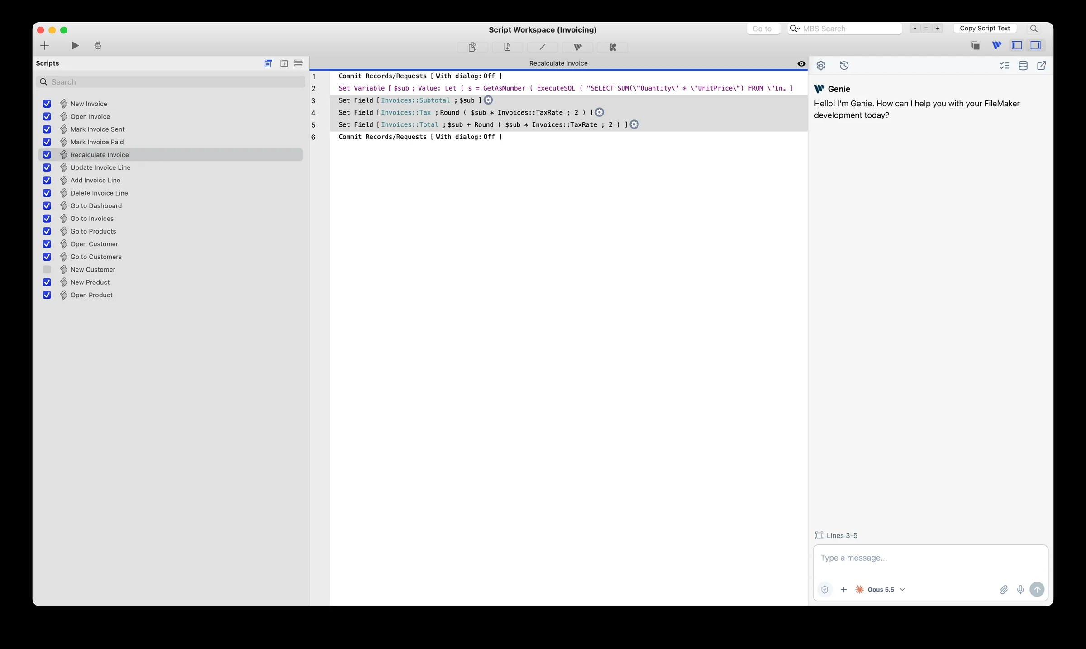Select the Recalculate Invoice script tab
The height and width of the screenshot is (649, 1086).
(x=558, y=63)
